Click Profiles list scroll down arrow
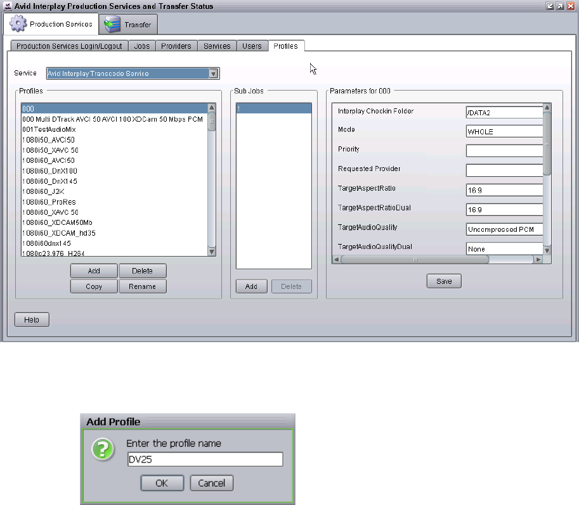The width and height of the screenshot is (579, 505). coord(212,252)
